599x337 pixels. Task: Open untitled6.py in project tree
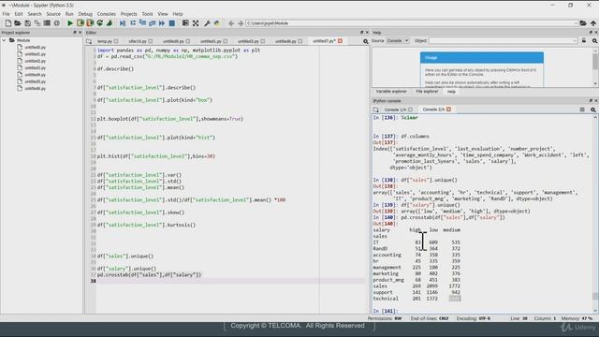point(36,89)
